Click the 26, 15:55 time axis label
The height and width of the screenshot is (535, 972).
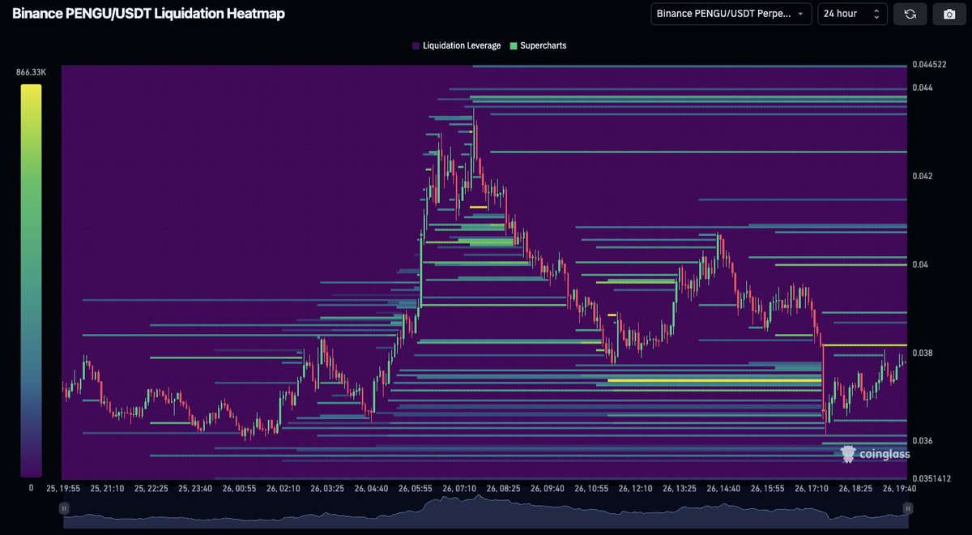click(767, 489)
